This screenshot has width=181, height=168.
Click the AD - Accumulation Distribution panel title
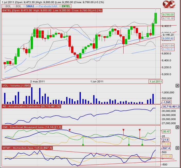coord(31,106)
